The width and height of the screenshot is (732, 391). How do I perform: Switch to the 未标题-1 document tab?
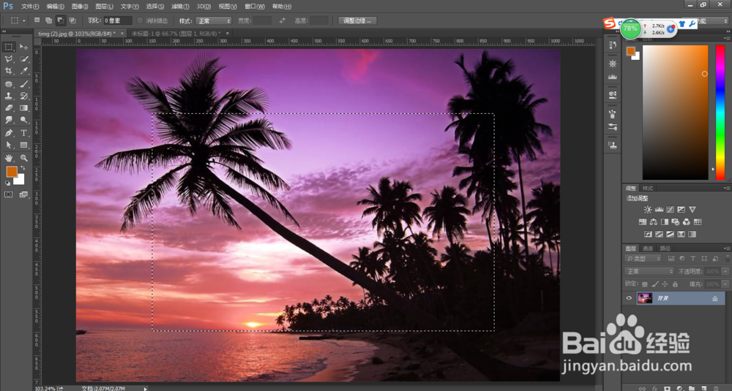(176, 34)
